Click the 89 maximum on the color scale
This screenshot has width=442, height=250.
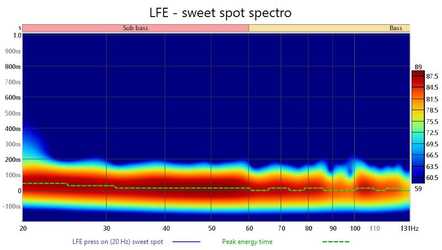(418, 67)
